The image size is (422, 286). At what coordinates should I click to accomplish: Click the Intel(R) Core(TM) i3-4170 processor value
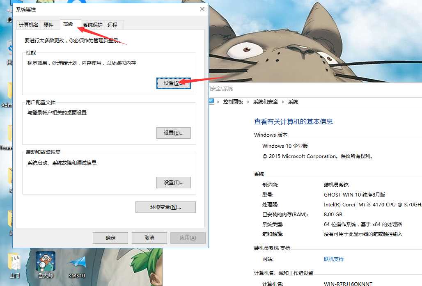tap(373, 204)
